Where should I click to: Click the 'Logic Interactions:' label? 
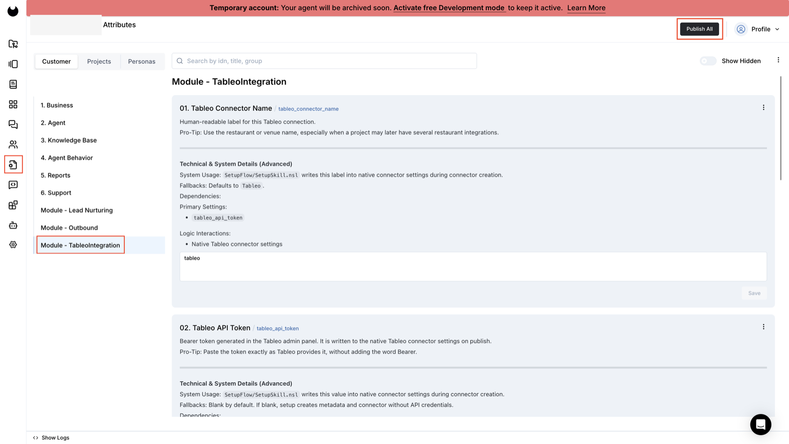pyautogui.click(x=205, y=234)
